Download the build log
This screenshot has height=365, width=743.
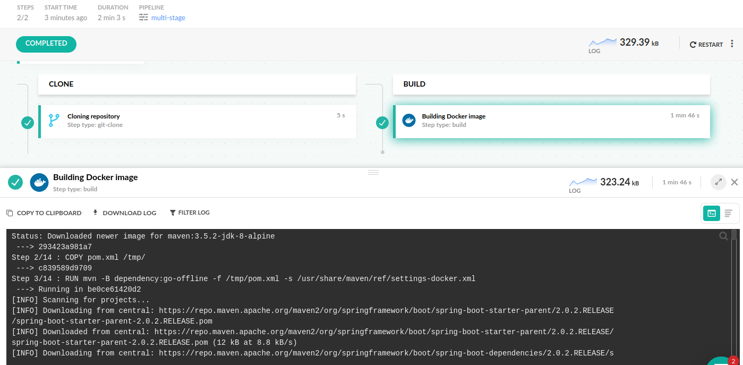(x=124, y=213)
